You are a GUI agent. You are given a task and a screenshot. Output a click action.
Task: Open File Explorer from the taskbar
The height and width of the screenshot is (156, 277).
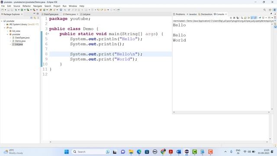click(131, 152)
